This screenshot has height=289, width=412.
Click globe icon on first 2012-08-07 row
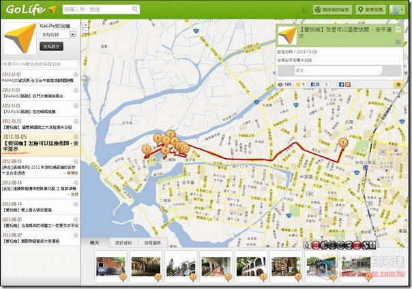click(76, 219)
